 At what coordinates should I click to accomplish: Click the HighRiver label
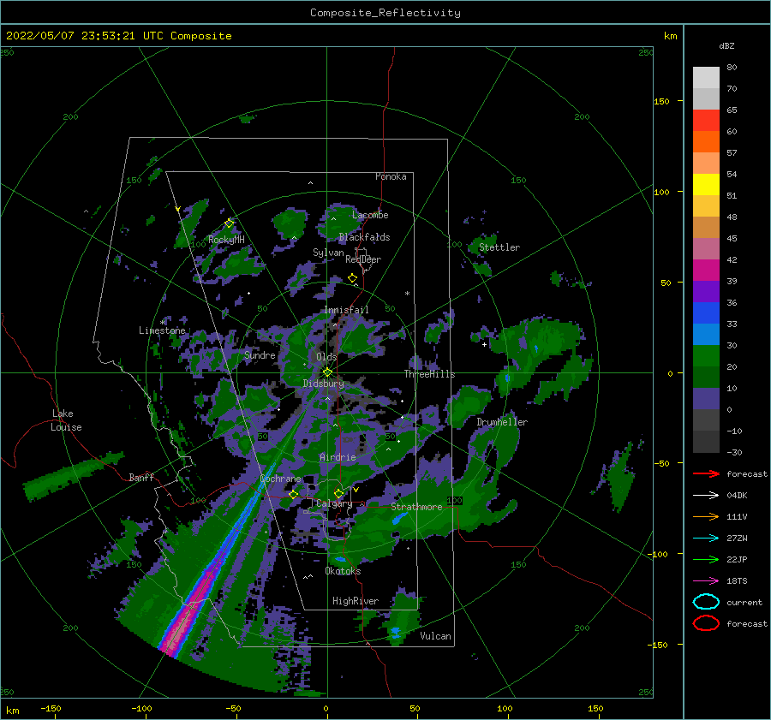coord(356,601)
